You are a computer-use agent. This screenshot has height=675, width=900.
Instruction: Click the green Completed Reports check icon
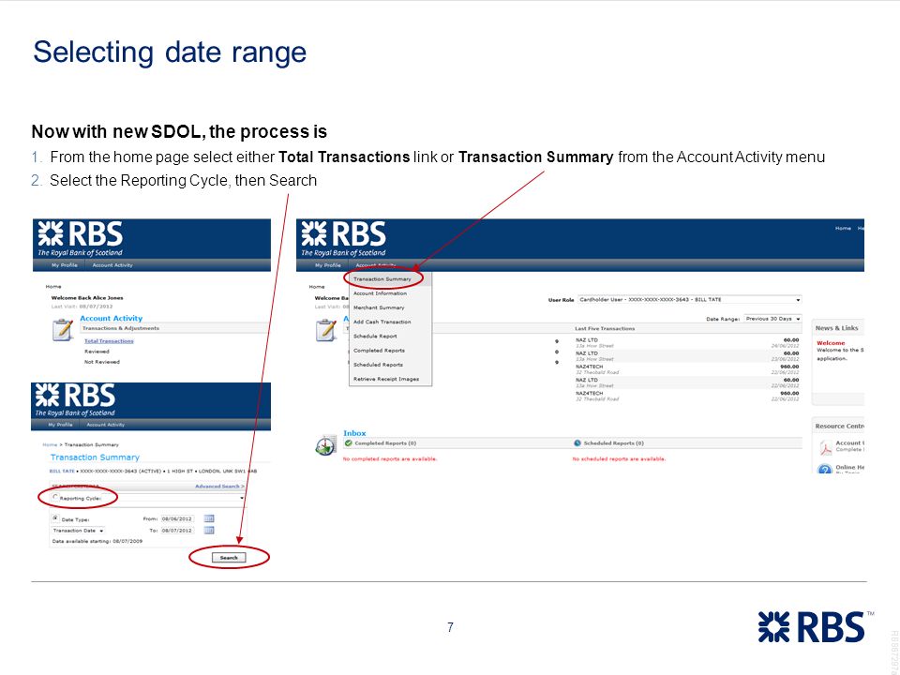(349, 443)
